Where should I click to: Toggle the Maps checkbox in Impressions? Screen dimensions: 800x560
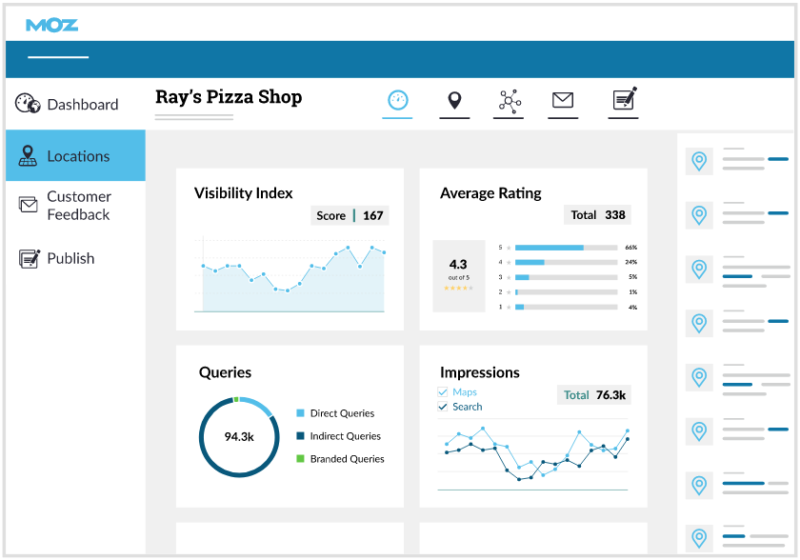(442, 392)
